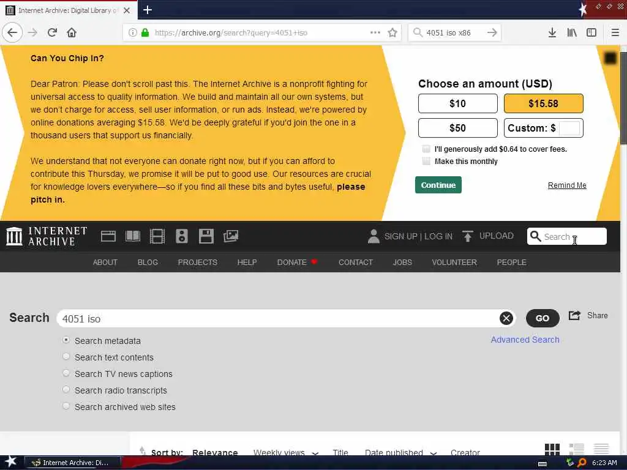This screenshot has width=627, height=470.
Task: Click the Remind Me link
Action: click(567, 185)
